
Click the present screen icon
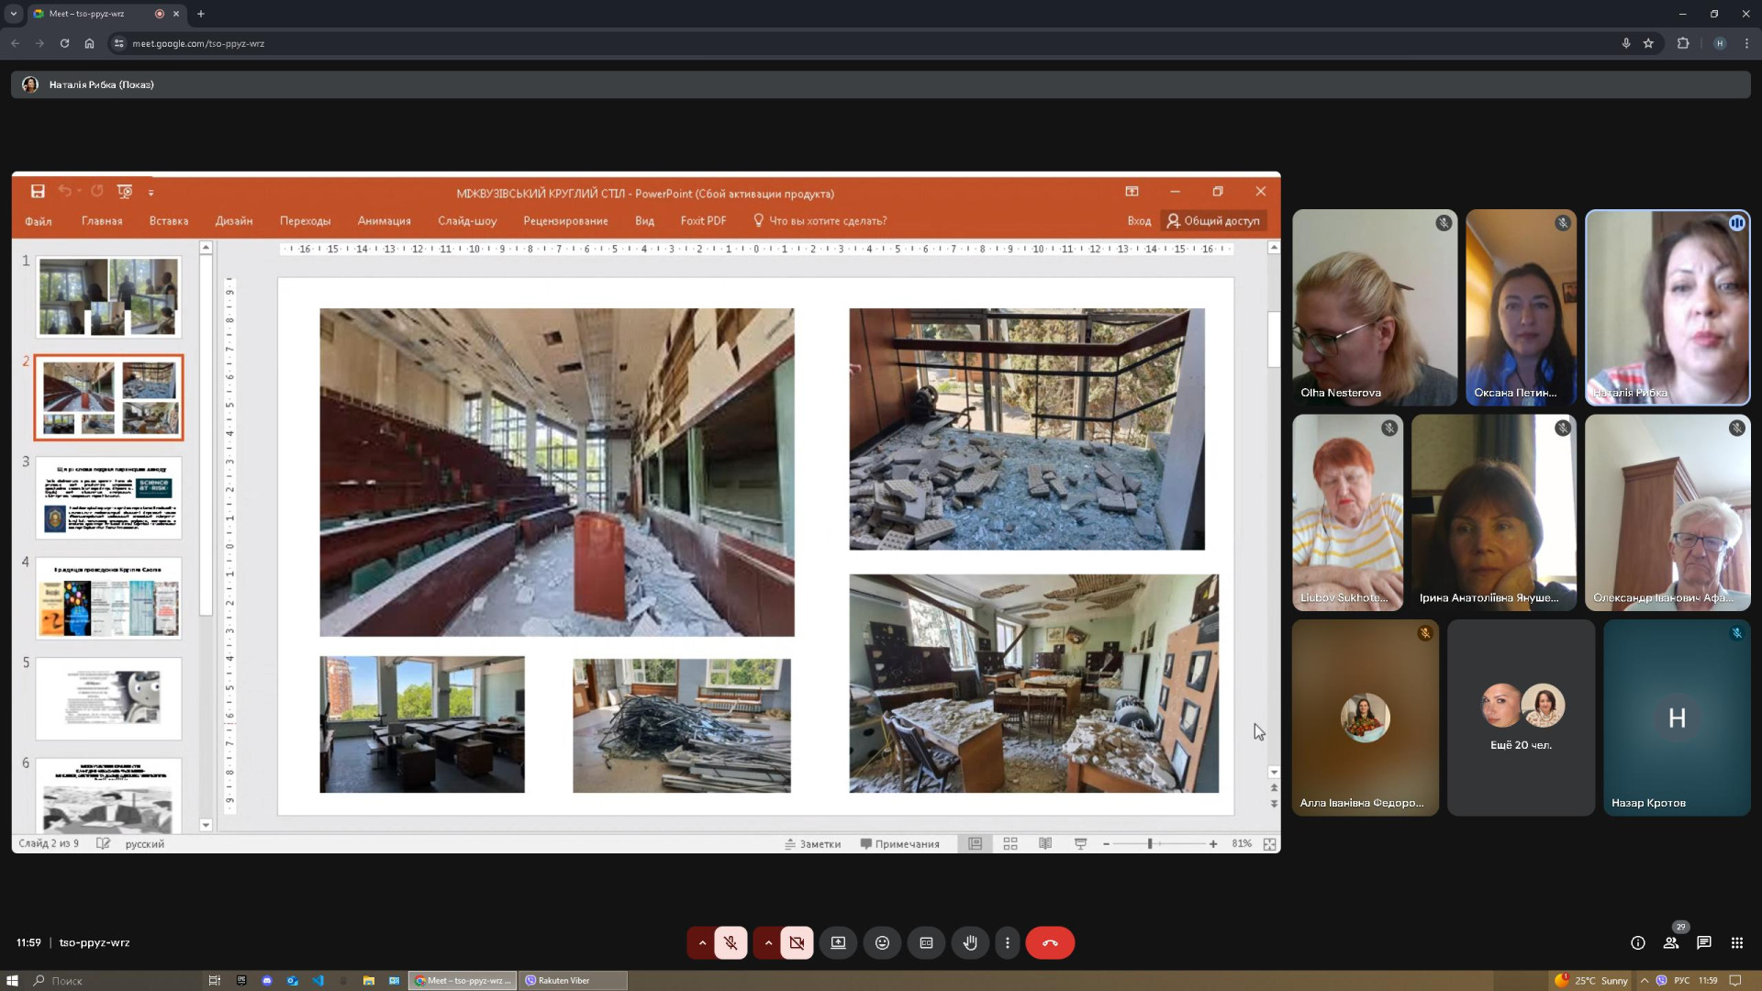tap(838, 942)
